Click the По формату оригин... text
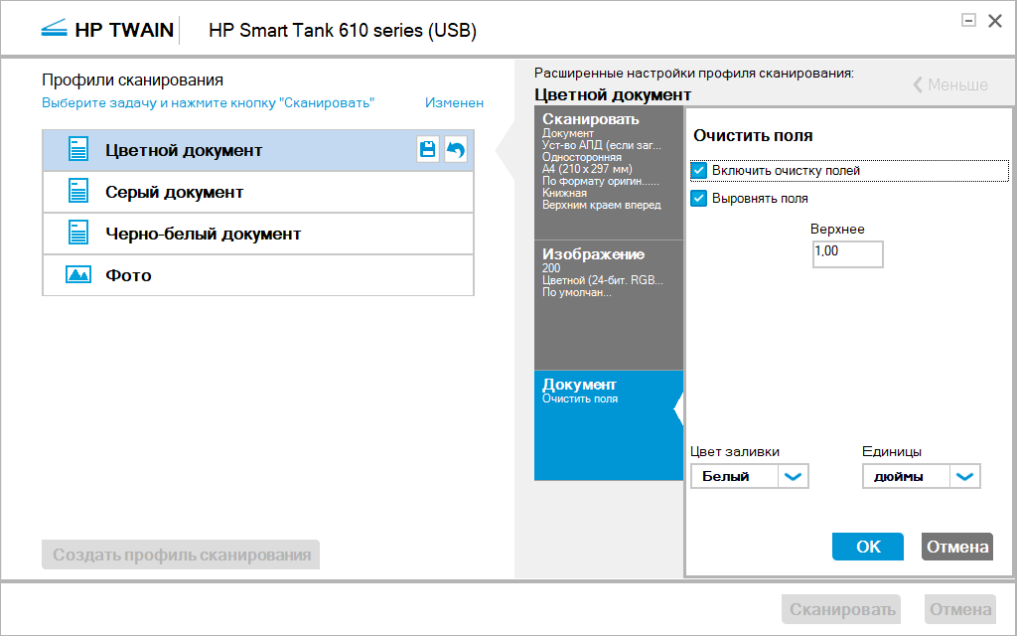Image resolution: width=1017 pixels, height=636 pixels. (x=601, y=181)
